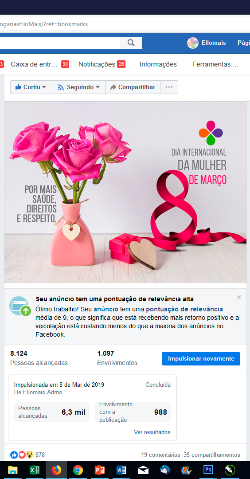Open the three-dots more options button
The height and width of the screenshot is (479, 250).
[x=169, y=87]
